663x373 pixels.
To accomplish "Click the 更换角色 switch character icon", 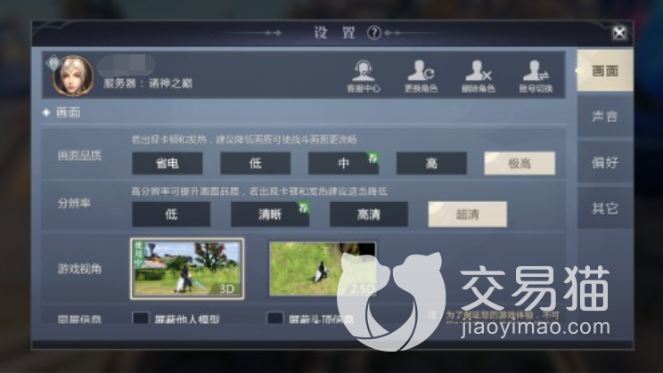I will coord(421,76).
